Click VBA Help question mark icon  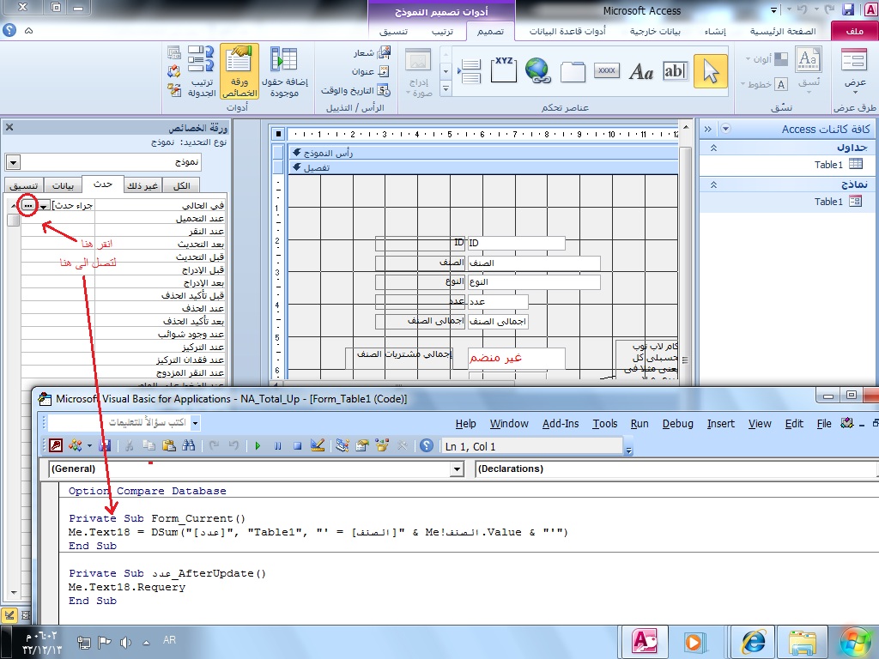[427, 445]
